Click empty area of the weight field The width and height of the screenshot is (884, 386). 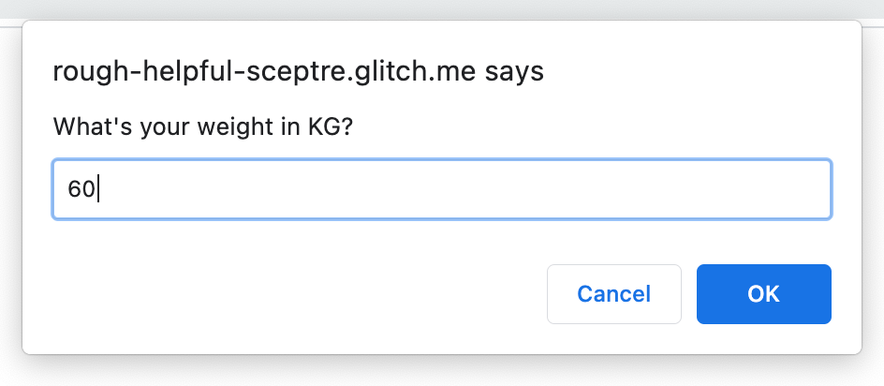click(x=515, y=189)
